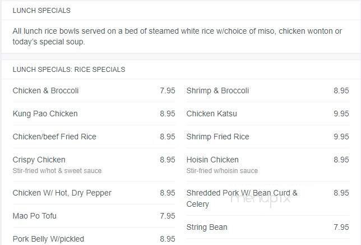Select the Shrimp & Broccoli item
The image size is (361, 245).
[217, 90]
